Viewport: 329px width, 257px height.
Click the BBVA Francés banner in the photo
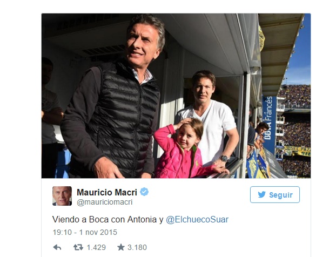[270, 124]
